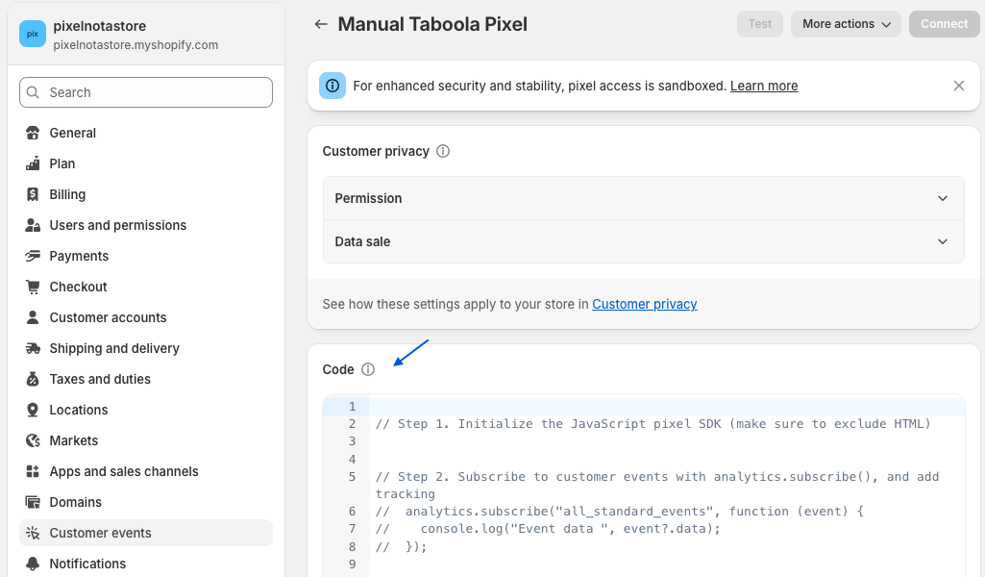
Task: Click the Billing dollar icon in sidebar
Action: click(x=33, y=194)
